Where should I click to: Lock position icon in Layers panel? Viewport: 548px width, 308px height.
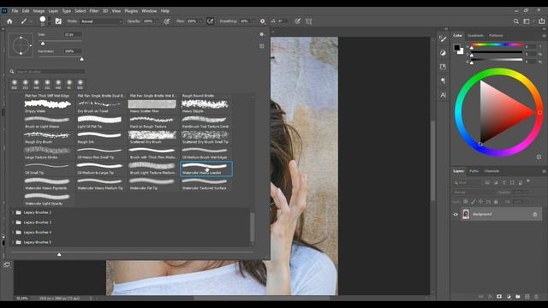(480, 202)
